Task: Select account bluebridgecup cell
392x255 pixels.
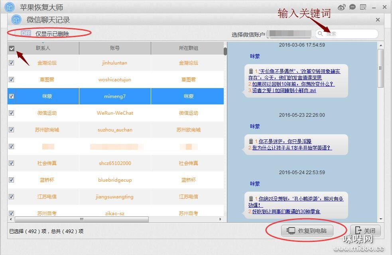Action: (x=115, y=180)
